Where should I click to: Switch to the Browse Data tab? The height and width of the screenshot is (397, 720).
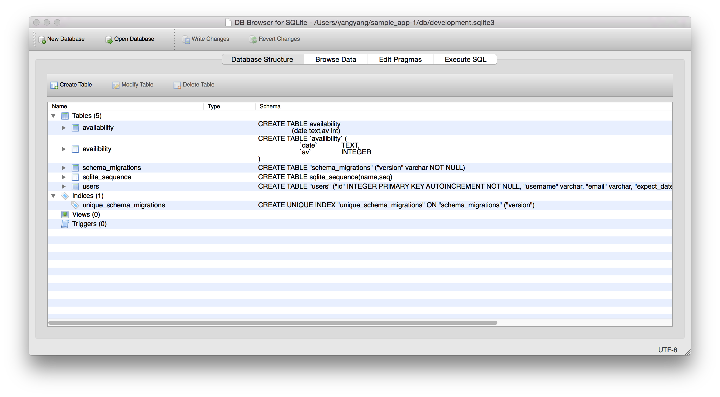[x=335, y=59]
